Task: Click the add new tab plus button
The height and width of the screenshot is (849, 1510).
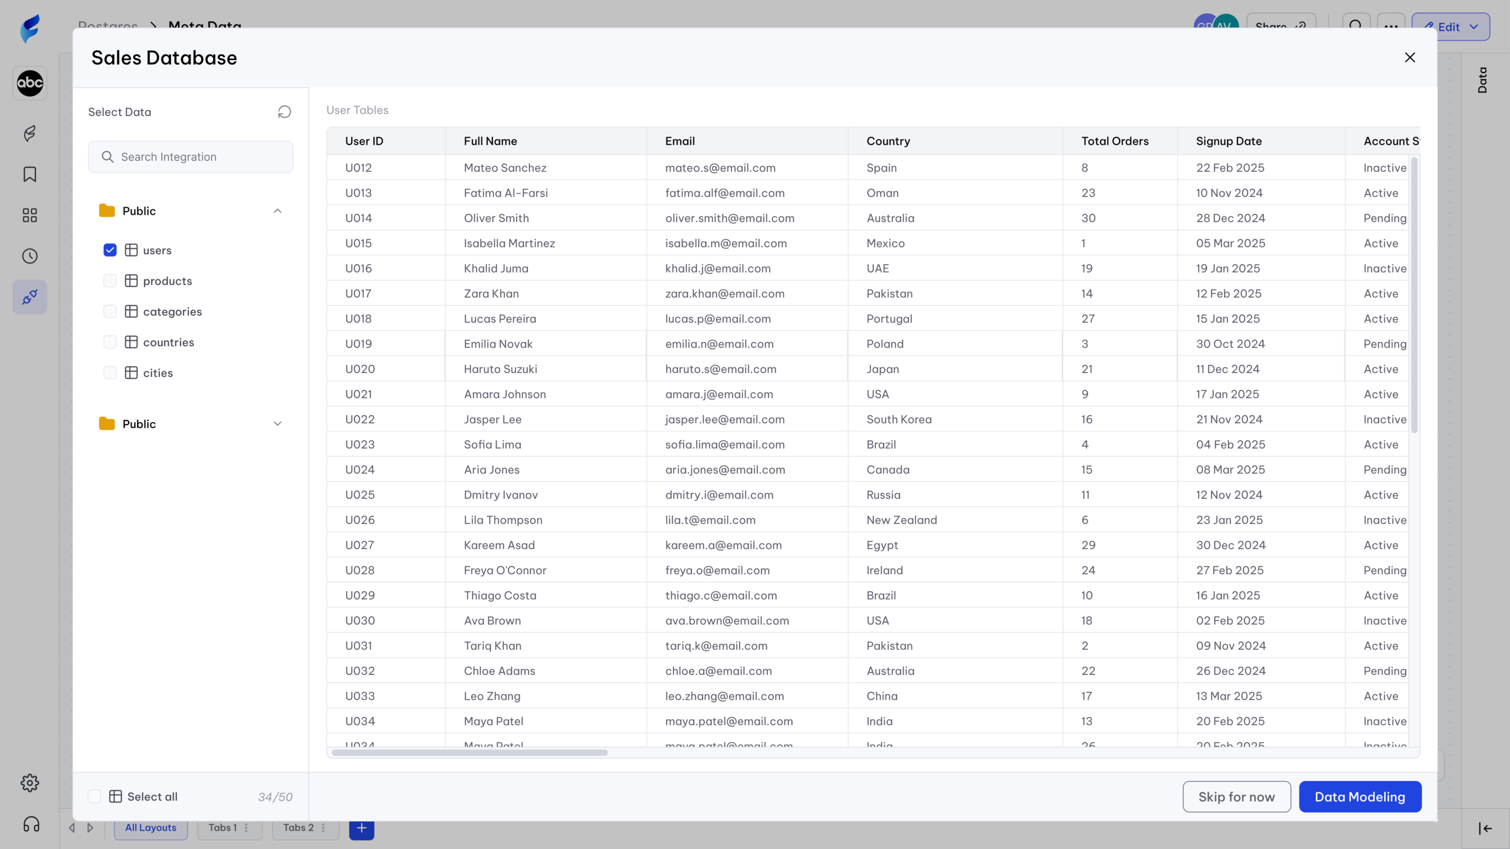Action: tap(362, 828)
